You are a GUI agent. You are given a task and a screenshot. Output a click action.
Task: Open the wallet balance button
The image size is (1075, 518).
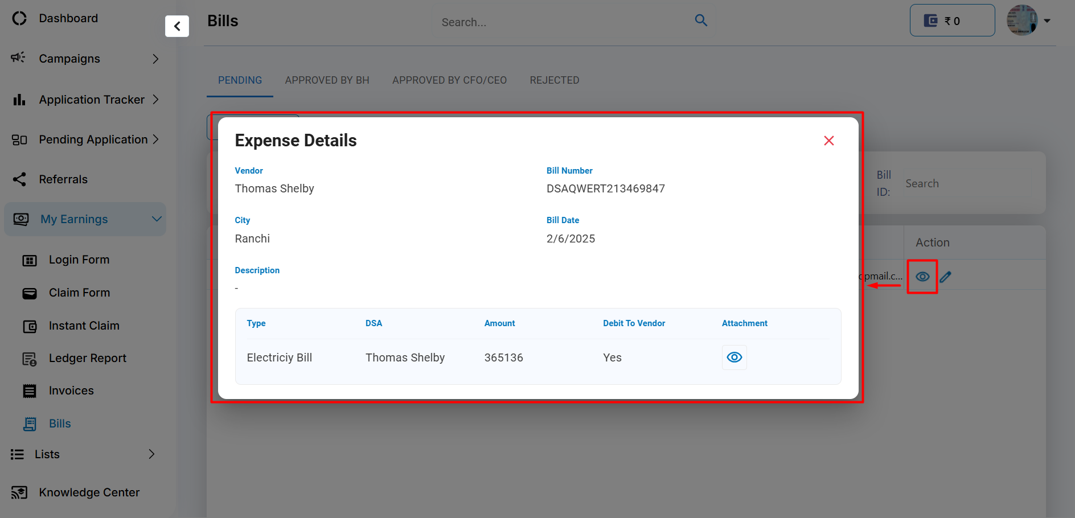coord(951,21)
